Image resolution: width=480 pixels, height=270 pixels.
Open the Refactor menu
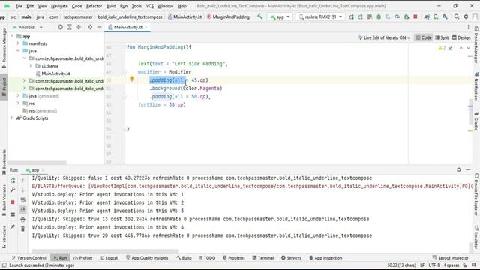click(x=94, y=6)
